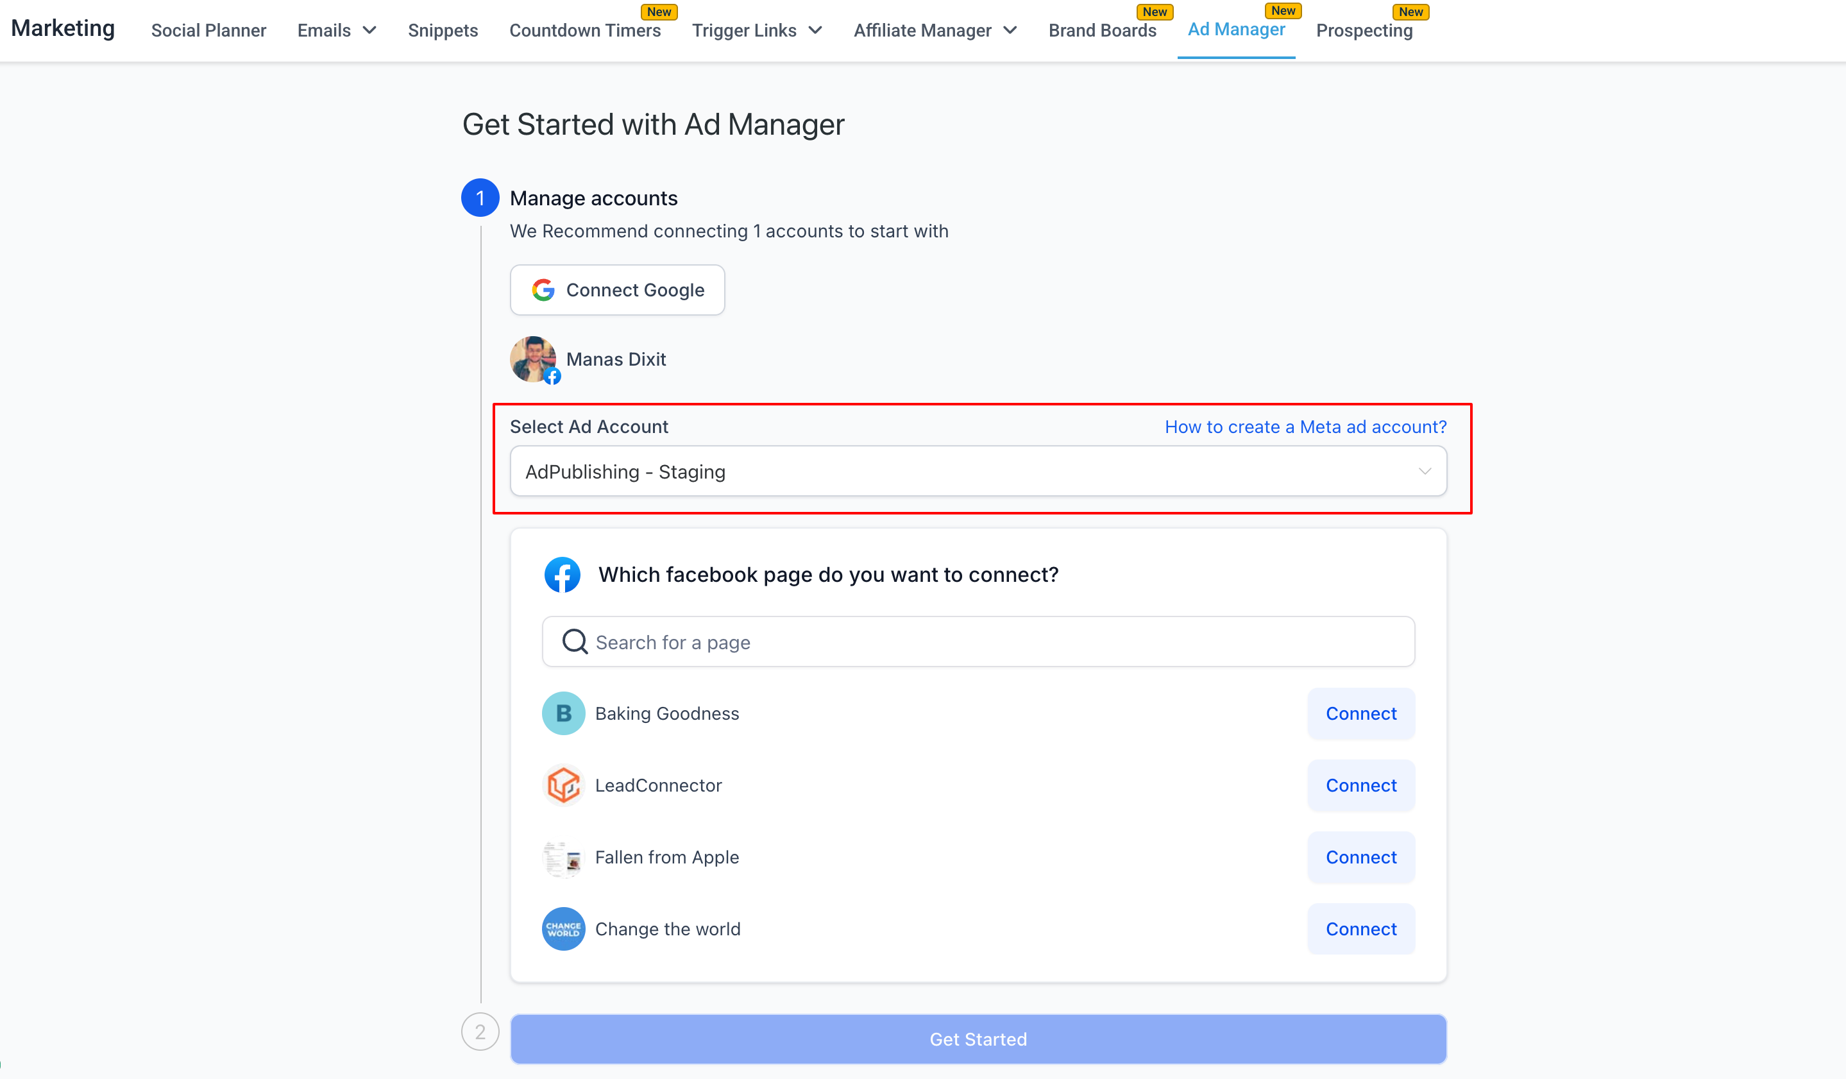Screen dimensions: 1846x1079
Task: Go to the Prospecting tab
Action: 1364,30
